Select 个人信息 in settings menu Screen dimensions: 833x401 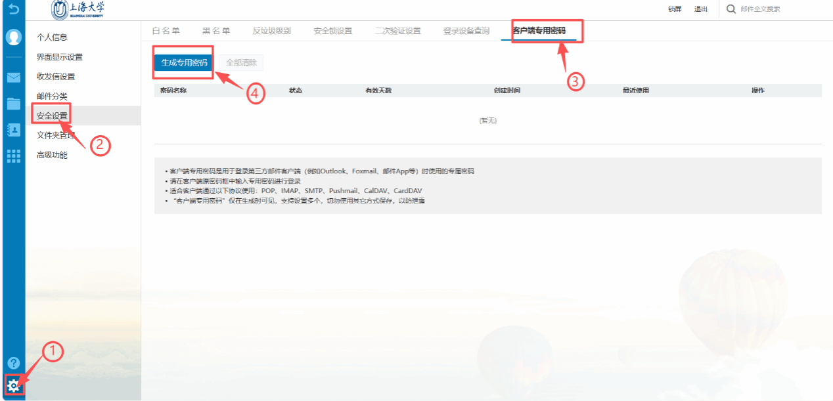click(x=52, y=37)
